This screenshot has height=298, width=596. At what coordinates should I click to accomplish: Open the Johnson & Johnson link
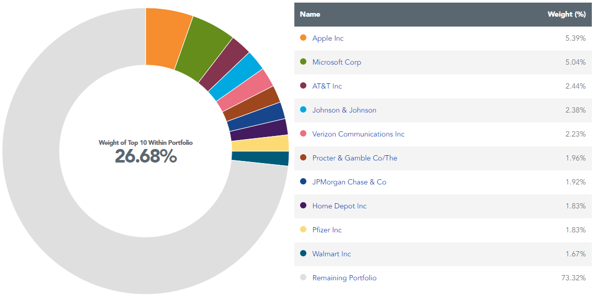(344, 110)
